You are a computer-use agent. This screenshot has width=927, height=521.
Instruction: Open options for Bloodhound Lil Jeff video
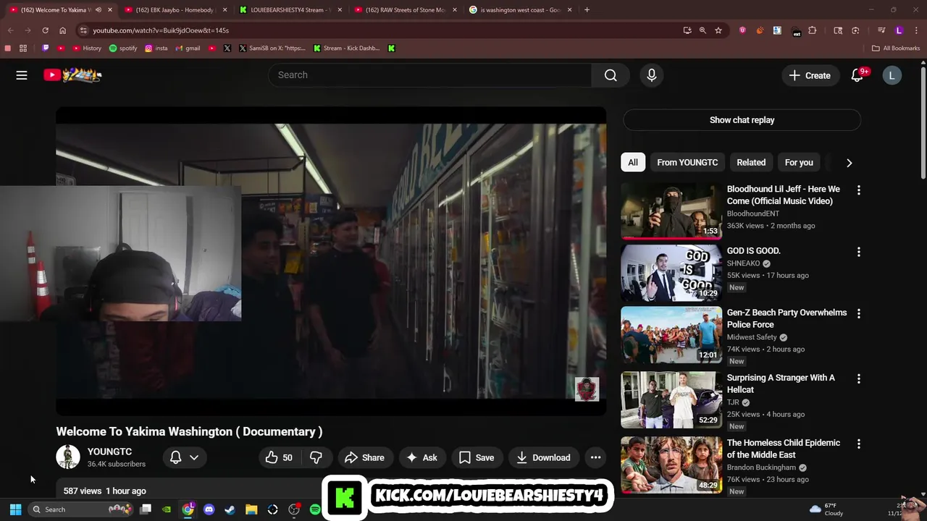click(x=858, y=190)
